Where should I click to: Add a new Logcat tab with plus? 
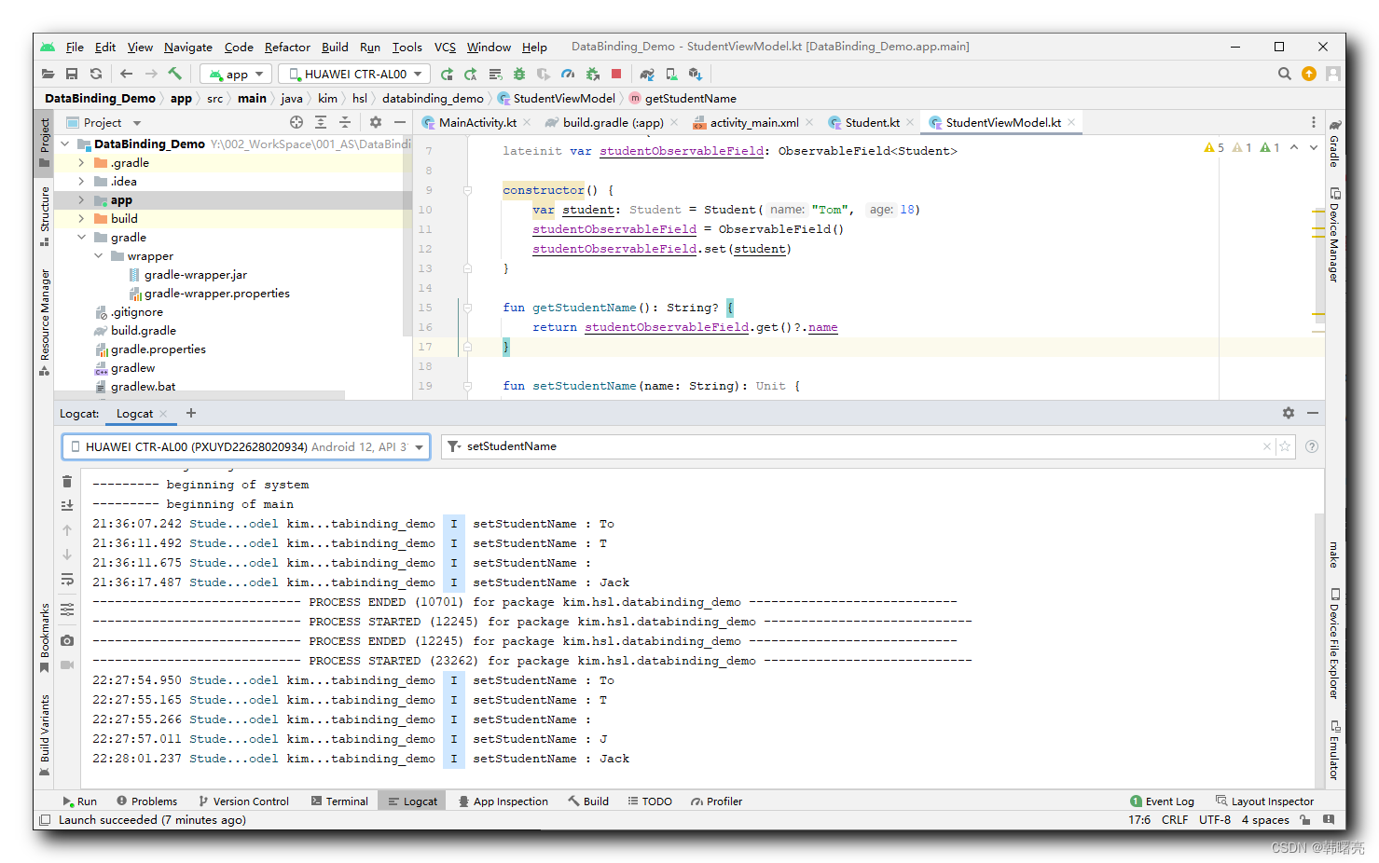pos(191,413)
